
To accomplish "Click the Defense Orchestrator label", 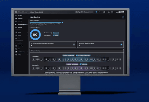I will [23, 12].
